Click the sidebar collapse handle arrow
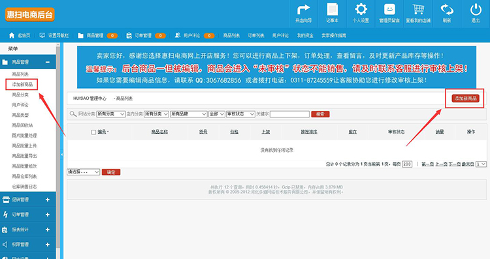Viewport: 490px width, 259px height. click(61, 155)
